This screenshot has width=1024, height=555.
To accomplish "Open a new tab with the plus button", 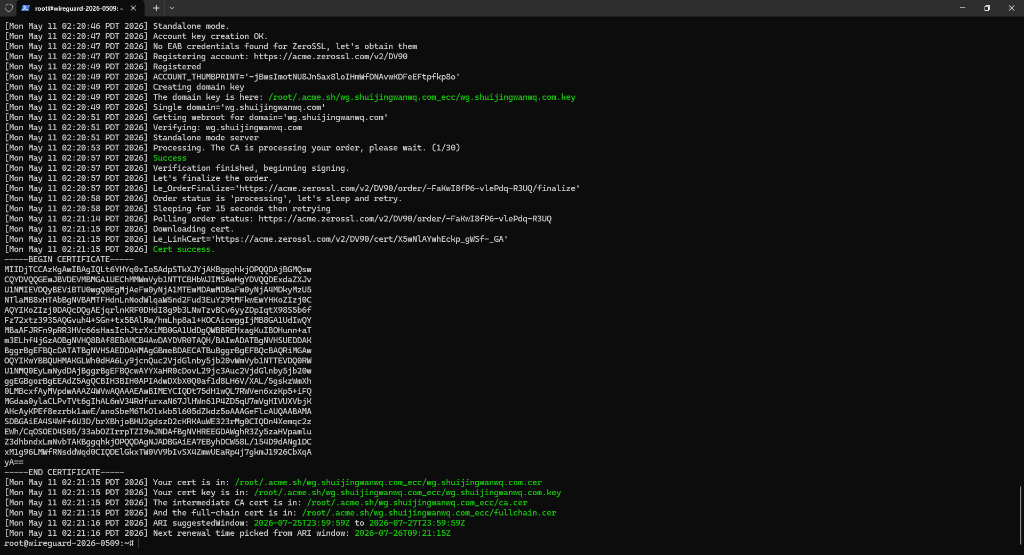I will [156, 8].
